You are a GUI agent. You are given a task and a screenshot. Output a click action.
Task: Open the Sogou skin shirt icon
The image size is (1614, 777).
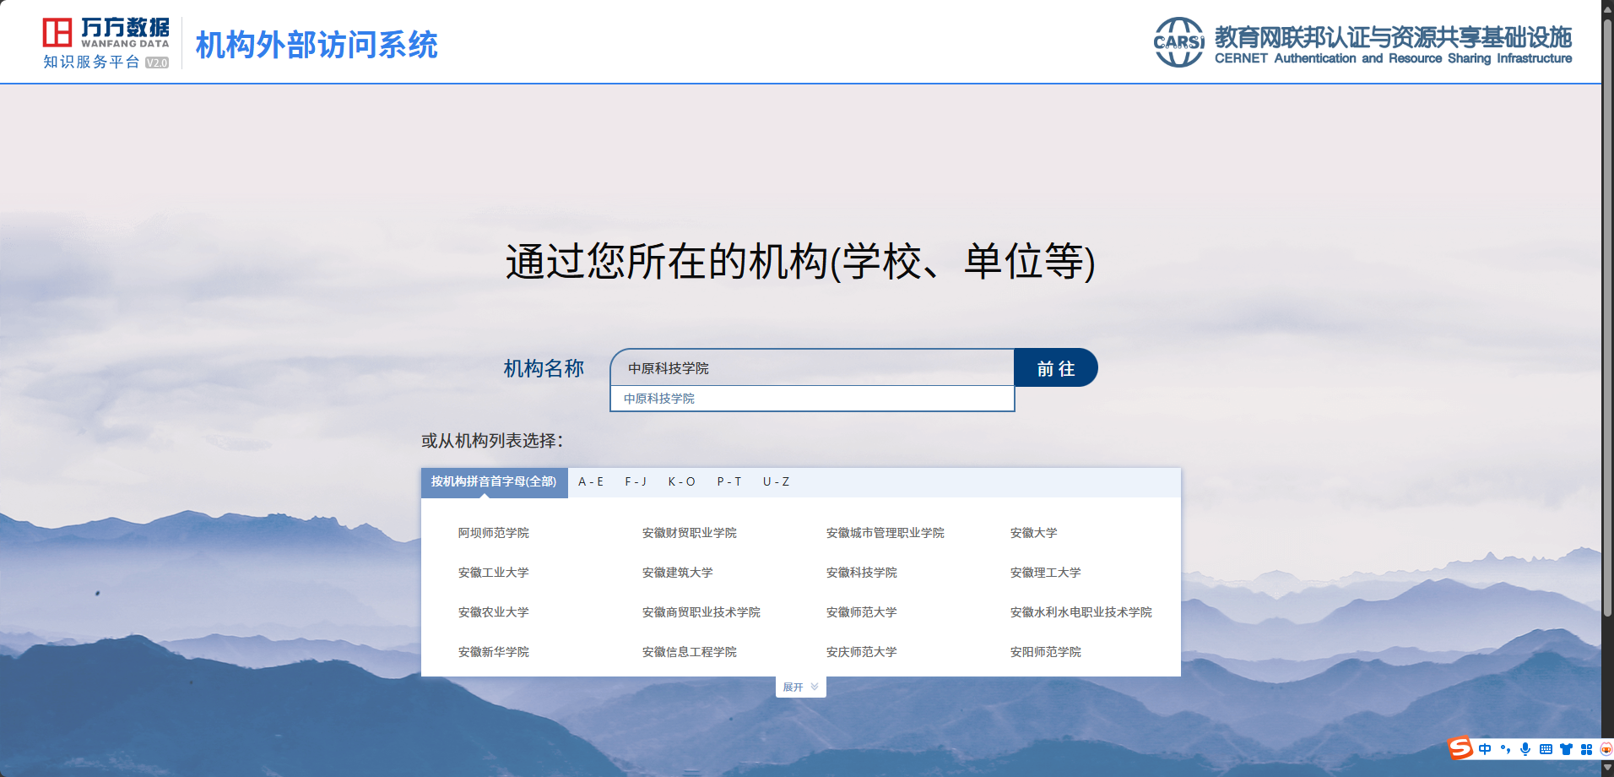[x=1567, y=749]
